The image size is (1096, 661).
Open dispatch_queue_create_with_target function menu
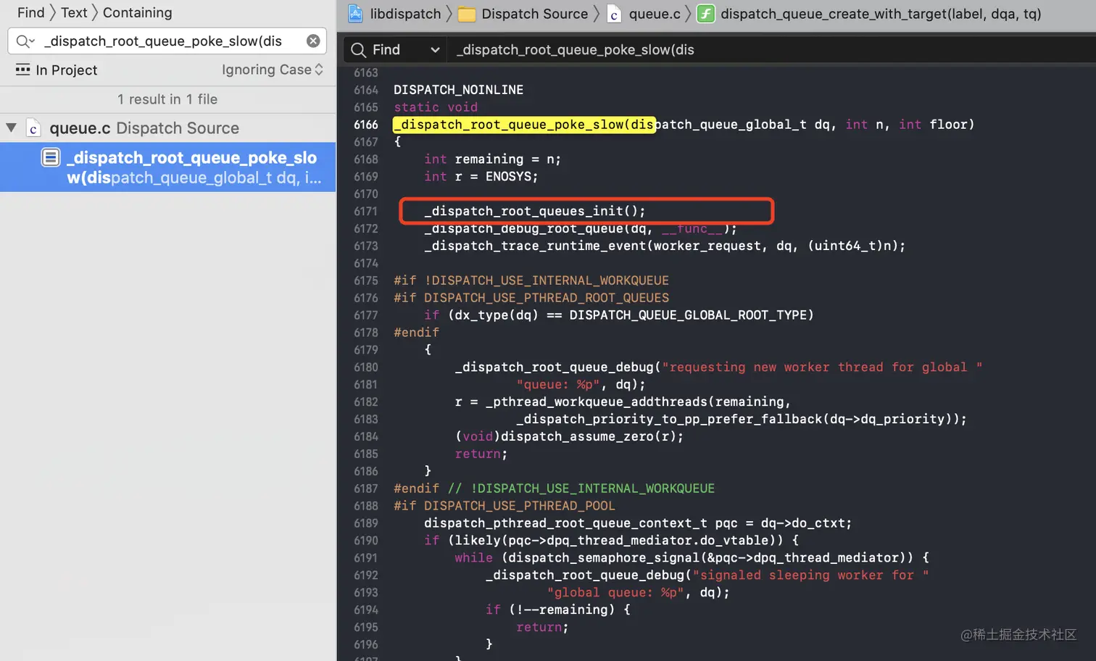[881, 14]
